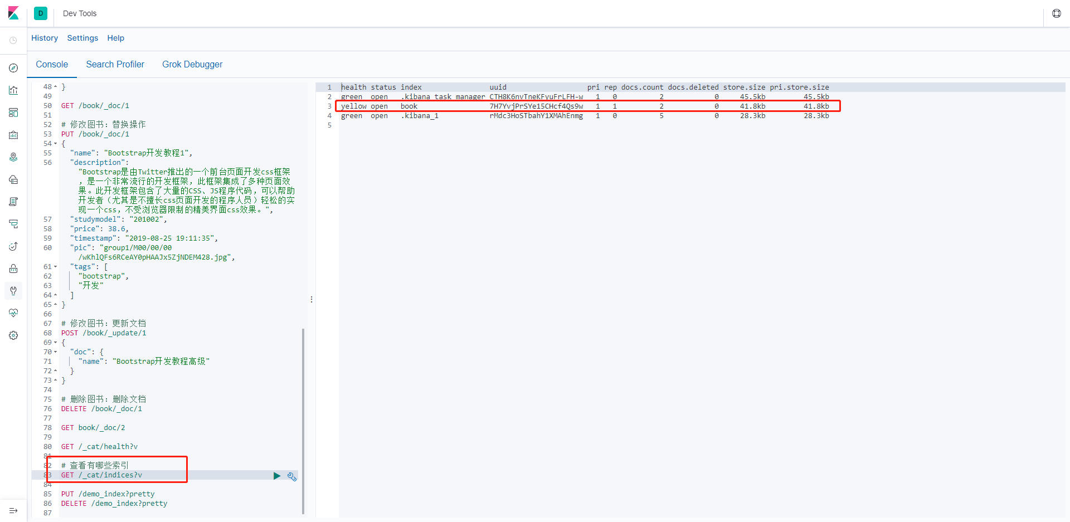Open the Visualize chart icon in sidebar
This screenshot has height=522, width=1070.
[x=13, y=90]
